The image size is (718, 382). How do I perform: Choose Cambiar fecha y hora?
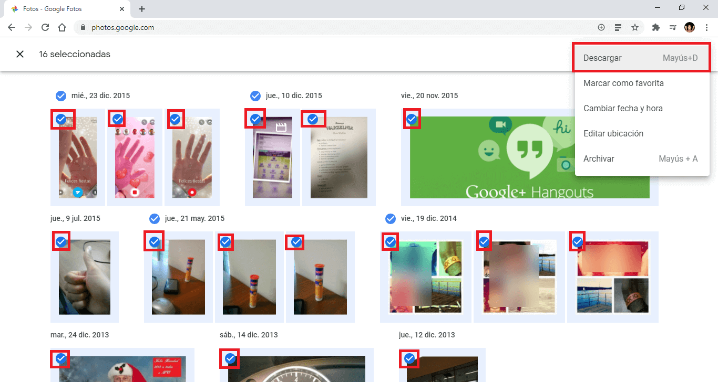pos(642,108)
